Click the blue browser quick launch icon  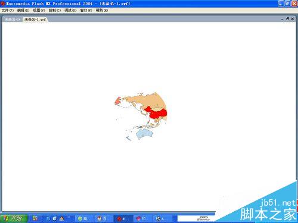[48, 218]
